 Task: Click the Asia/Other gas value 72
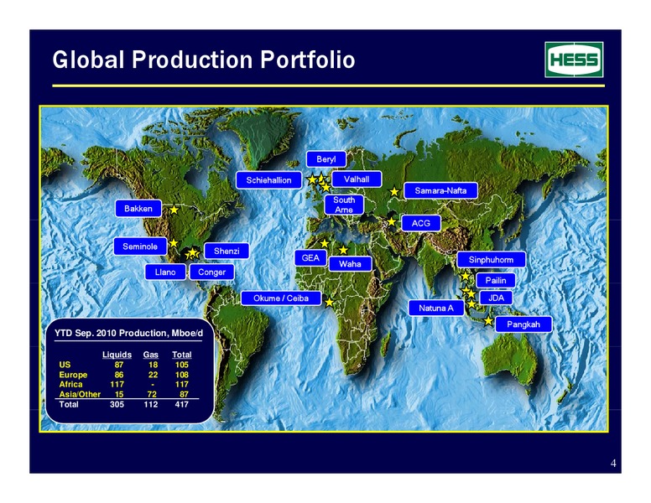tap(153, 394)
